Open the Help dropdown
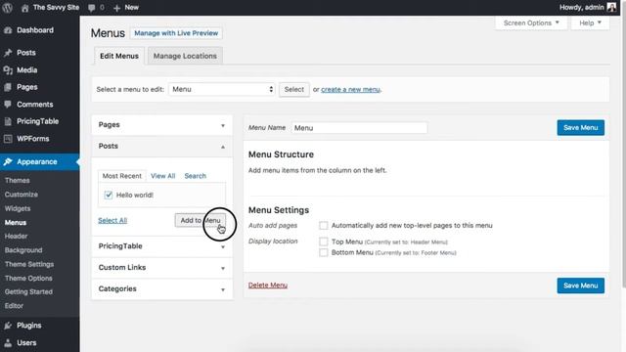The width and height of the screenshot is (626, 352). pyautogui.click(x=590, y=22)
